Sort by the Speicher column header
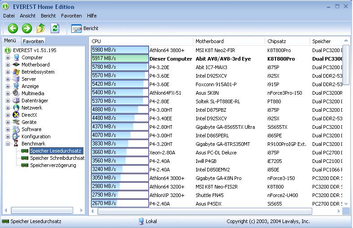This screenshot has width=353, height=228. [326, 41]
